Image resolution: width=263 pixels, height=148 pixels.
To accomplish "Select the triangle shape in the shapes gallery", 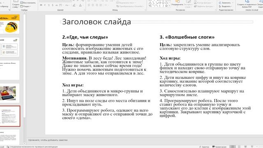I will pyautogui.click(x=150, y=3).
